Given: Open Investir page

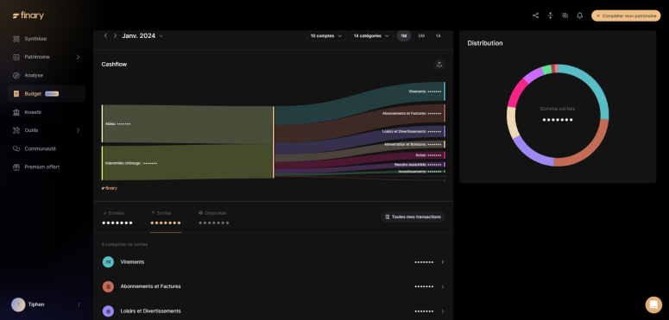Looking at the screenshot, I should pyautogui.click(x=33, y=112).
